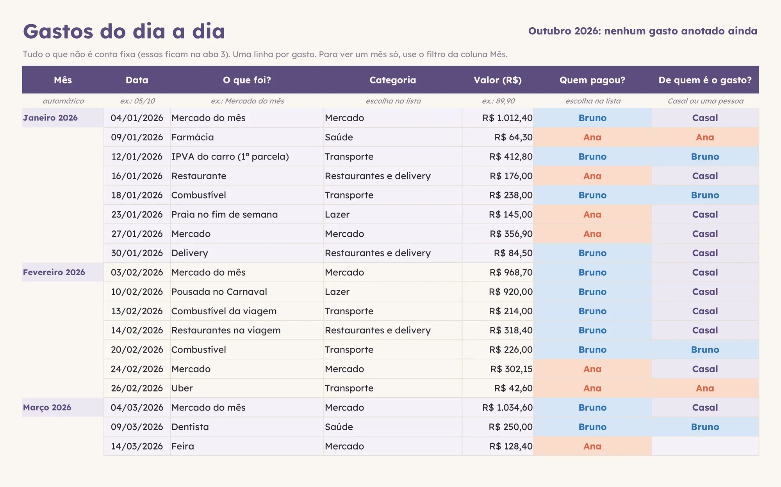Select the "Valor (R$)" header cell
This screenshot has height=487, width=781.
pos(497,80)
